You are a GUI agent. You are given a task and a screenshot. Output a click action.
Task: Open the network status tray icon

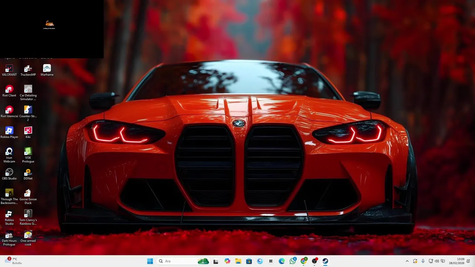tap(431, 261)
